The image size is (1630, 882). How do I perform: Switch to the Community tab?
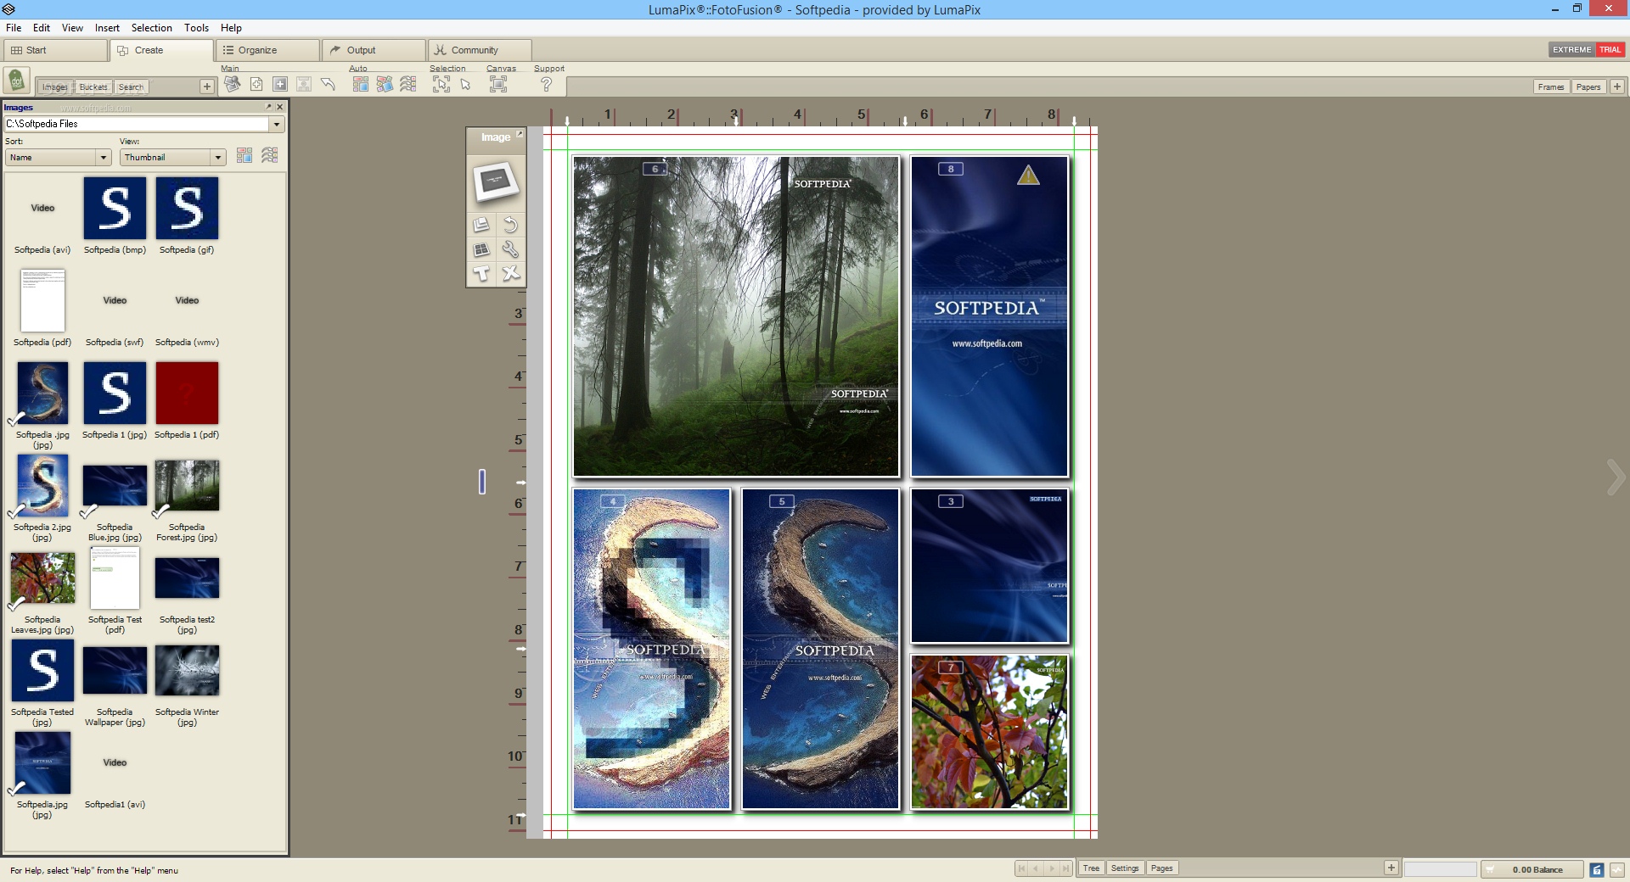coord(480,50)
